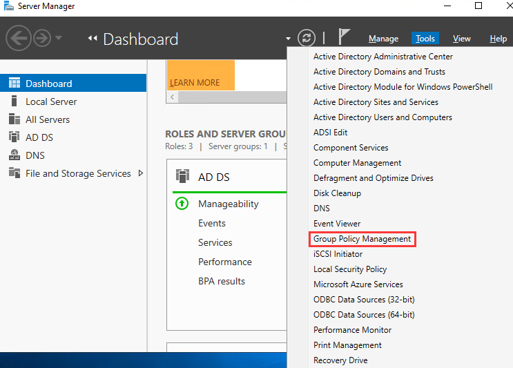Click the DNS sidebar icon
The height and width of the screenshot is (368, 513).
coord(14,155)
